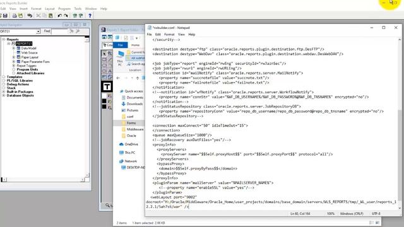Screen dimensions: 404x227
Task: Click inside the Notepad text after war" />
Action: [189, 207]
